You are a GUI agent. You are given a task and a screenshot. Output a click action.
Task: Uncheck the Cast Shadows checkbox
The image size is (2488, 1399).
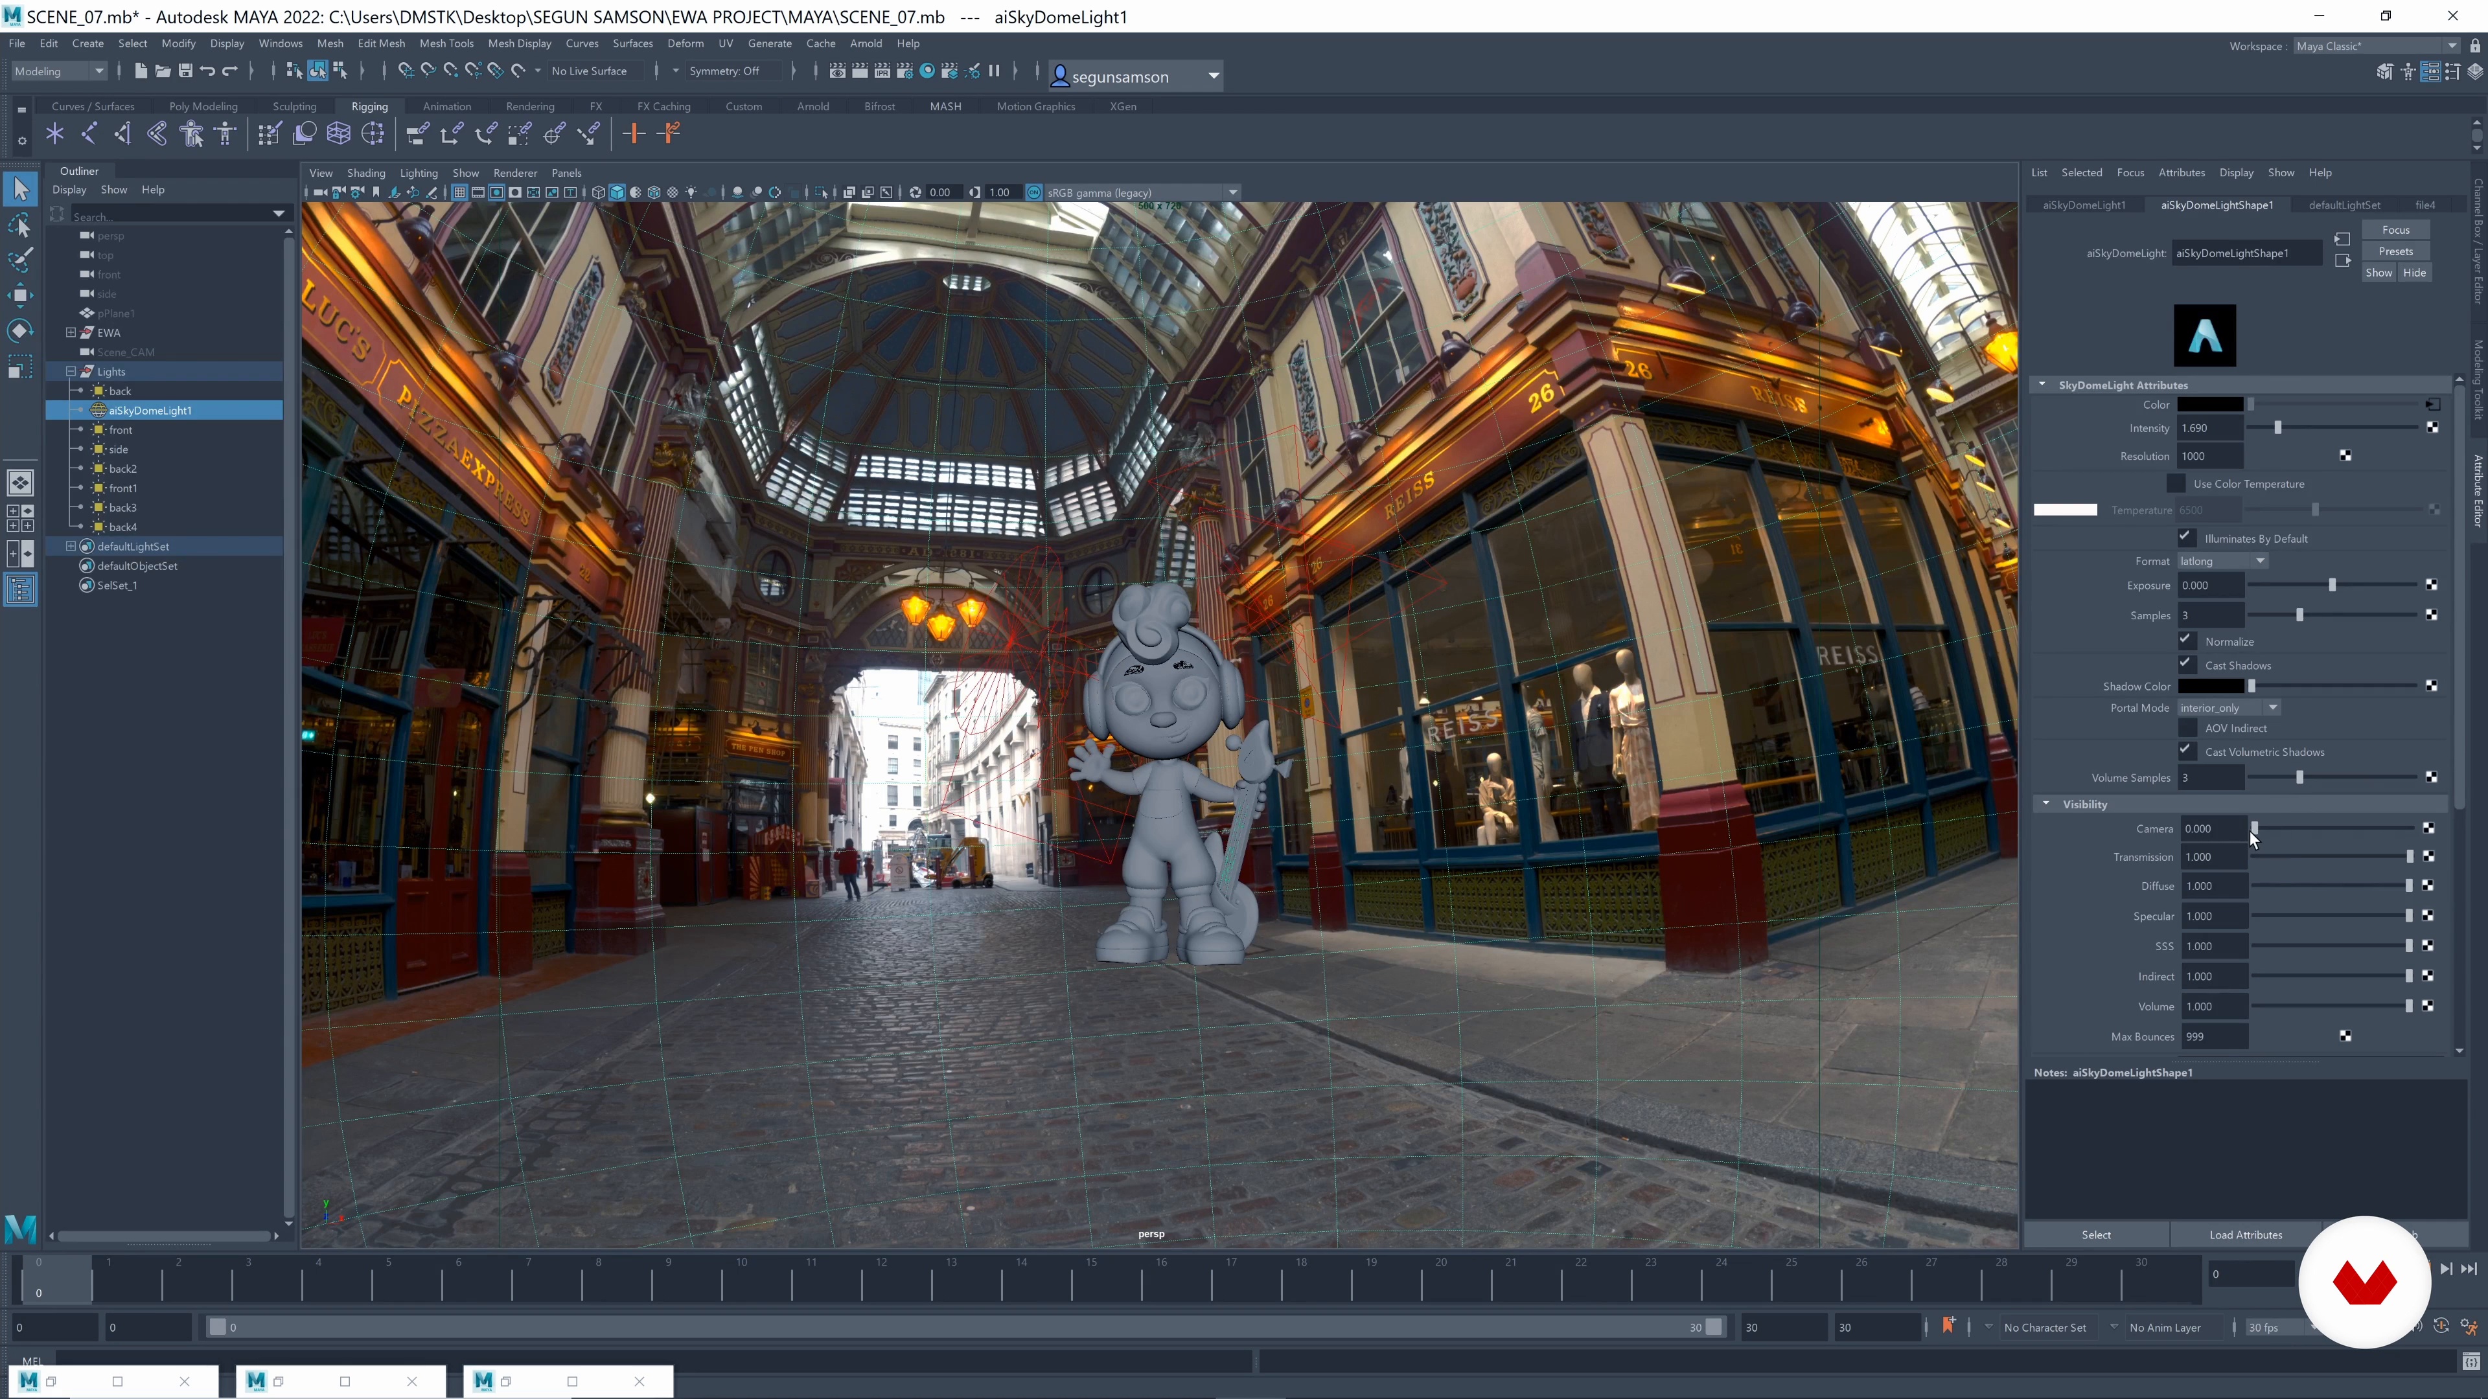coord(2187,665)
